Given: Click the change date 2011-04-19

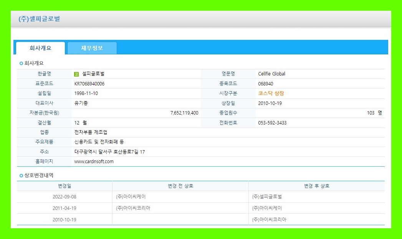Looking at the screenshot, I should pyautogui.click(x=65, y=208).
